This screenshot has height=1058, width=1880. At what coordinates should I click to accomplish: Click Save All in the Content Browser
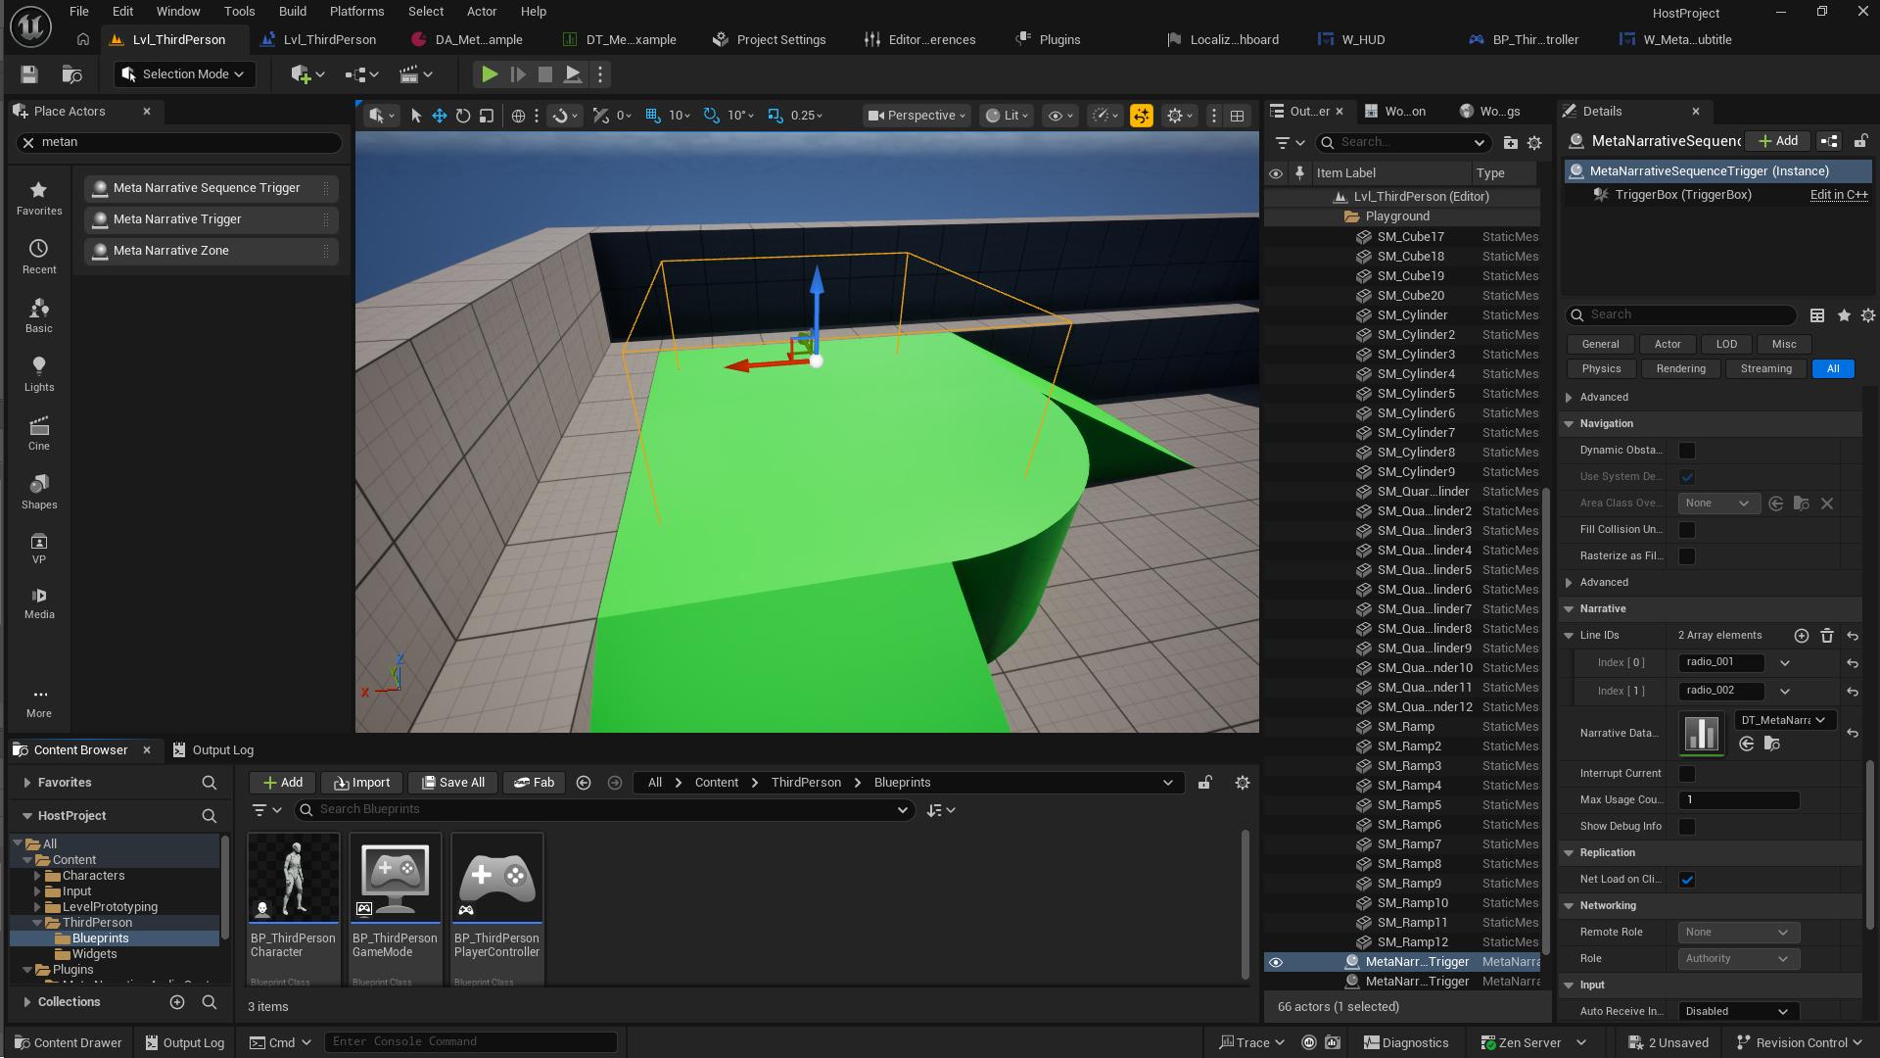451,782
